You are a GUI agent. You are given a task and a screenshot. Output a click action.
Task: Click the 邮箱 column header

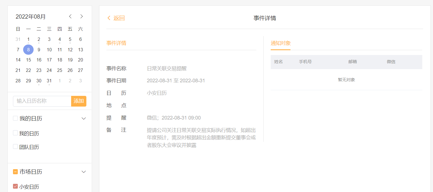(x=353, y=61)
